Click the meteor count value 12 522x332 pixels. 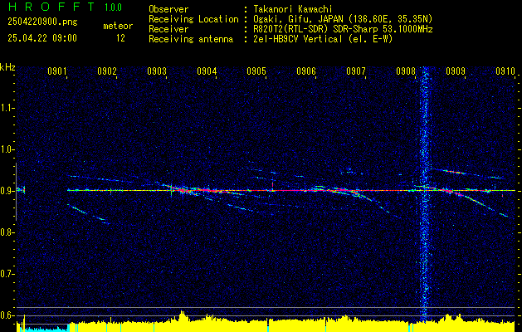pos(120,38)
